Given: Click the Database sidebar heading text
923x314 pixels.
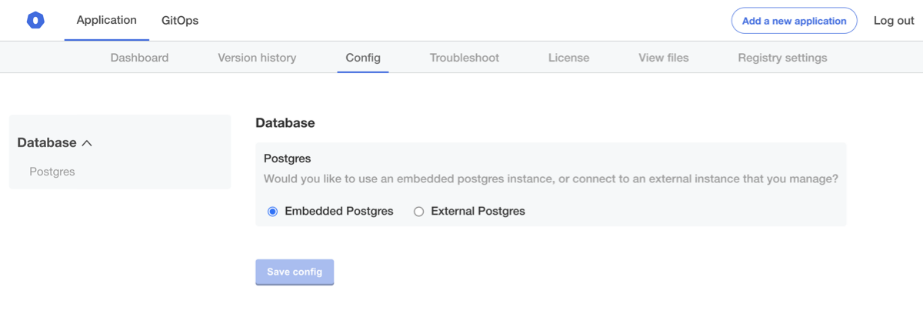Looking at the screenshot, I should (47, 142).
